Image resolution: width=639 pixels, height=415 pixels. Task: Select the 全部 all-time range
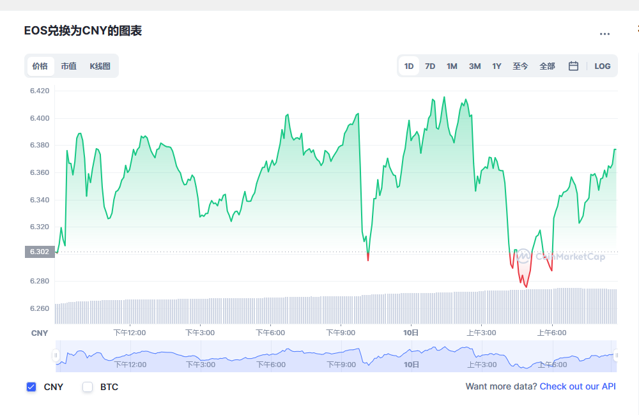(x=548, y=66)
